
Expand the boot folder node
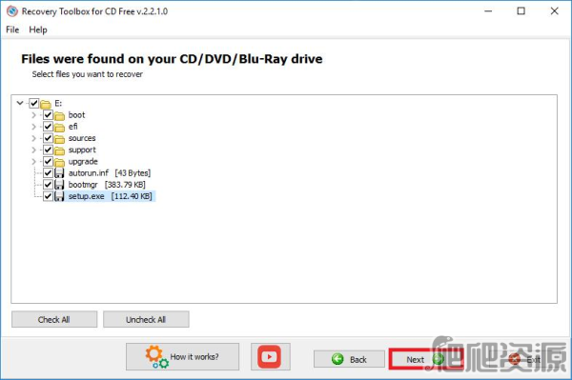pyautogui.click(x=33, y=115)
